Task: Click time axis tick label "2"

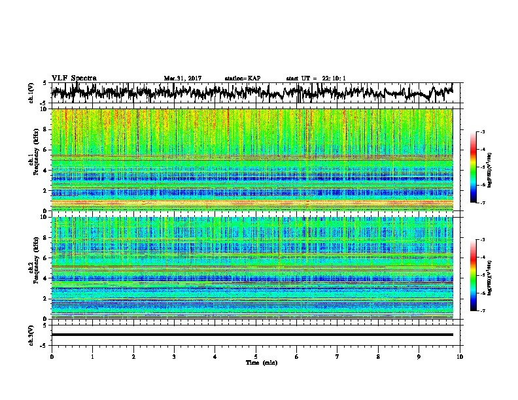Action: coord(133,357)
